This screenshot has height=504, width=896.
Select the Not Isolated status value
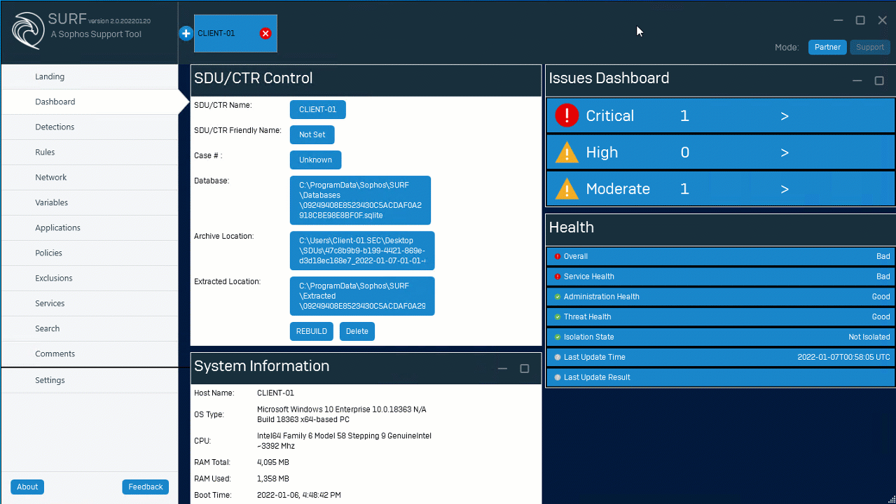pyautogui.click(x=869, y=337)
